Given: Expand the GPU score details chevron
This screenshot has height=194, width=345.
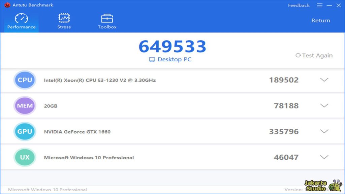Looking at the screenshot, I should (324, 131).
